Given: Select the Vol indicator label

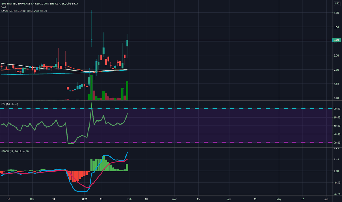Looking at the screenshot, I should tap(4, 7).
